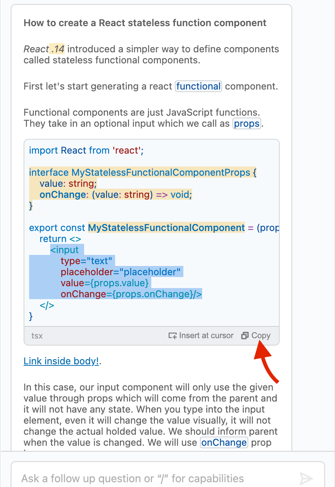Click the sentence 'Functional components are just JavaScript functions.'
Image resolution: width=335 pixels, height=487 pixels.
pyautogui.click(x=142, y=112)
